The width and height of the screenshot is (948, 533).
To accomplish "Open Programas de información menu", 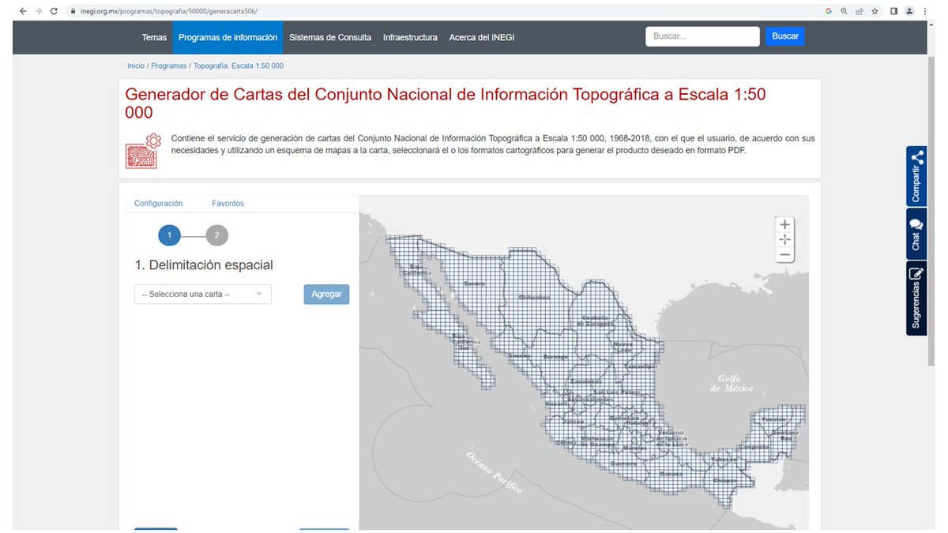I will (x=228, y=38).
